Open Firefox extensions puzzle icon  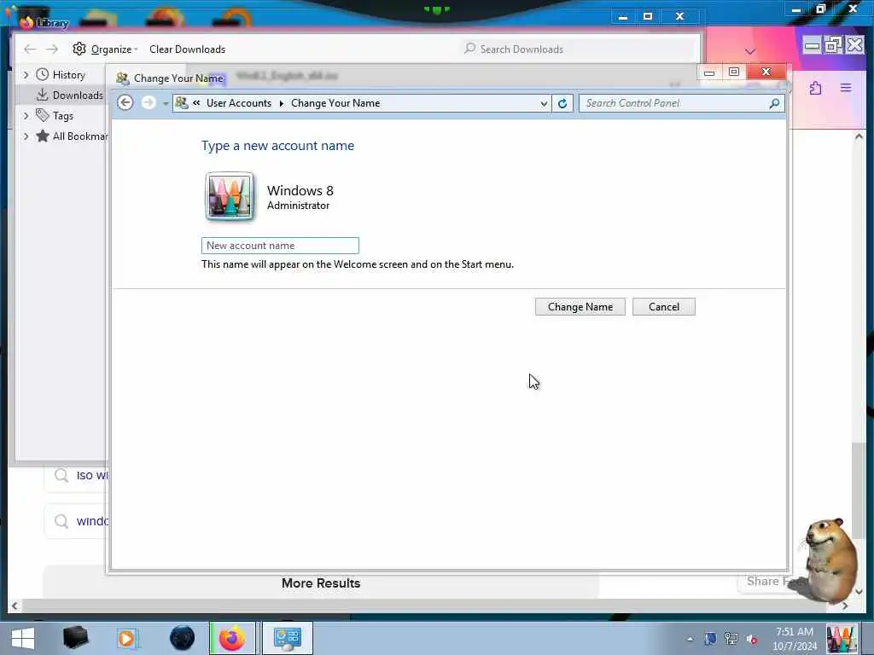[x=815, y=88]
